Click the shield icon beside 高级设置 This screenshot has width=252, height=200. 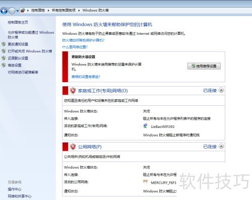click(4, 65)
